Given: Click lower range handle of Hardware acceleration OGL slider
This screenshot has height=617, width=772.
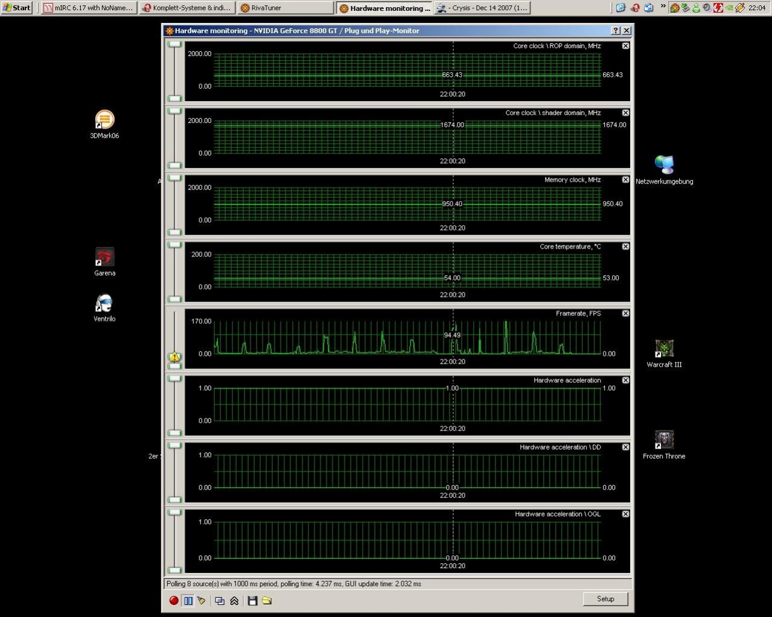Looking at the screenshot, I should [174, 570].
